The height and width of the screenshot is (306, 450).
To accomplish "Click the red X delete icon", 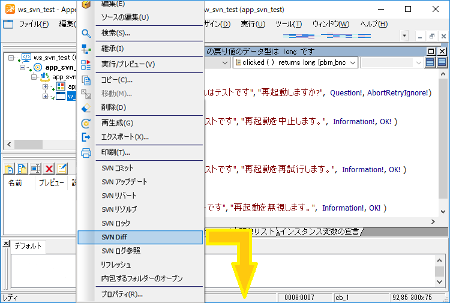I will coord(49,169).
